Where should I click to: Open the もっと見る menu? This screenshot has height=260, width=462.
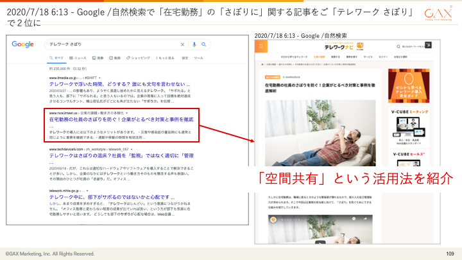[165, 58]
